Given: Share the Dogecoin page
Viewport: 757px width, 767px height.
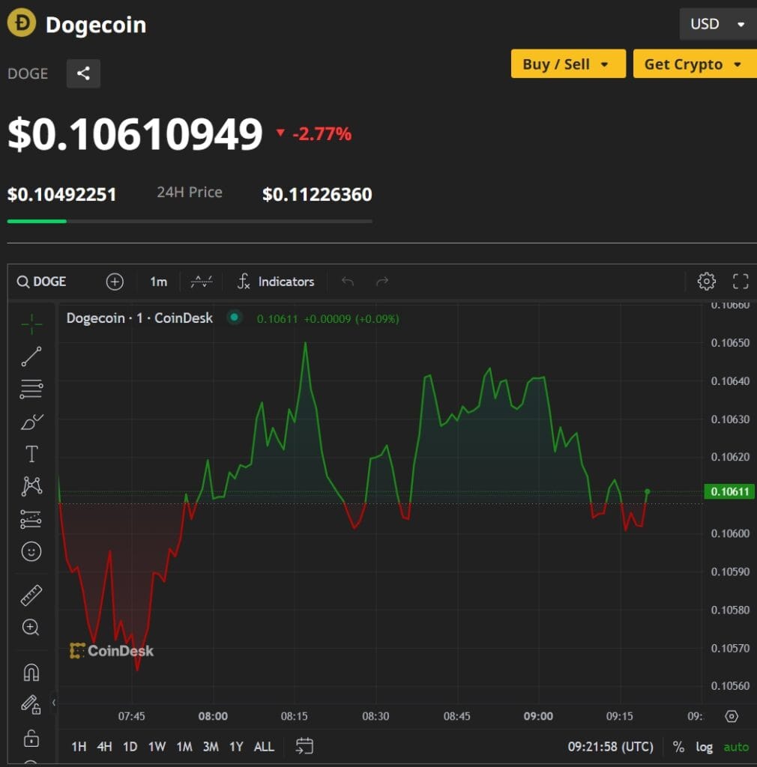Looking at the screenshot, I should point(83,73).
